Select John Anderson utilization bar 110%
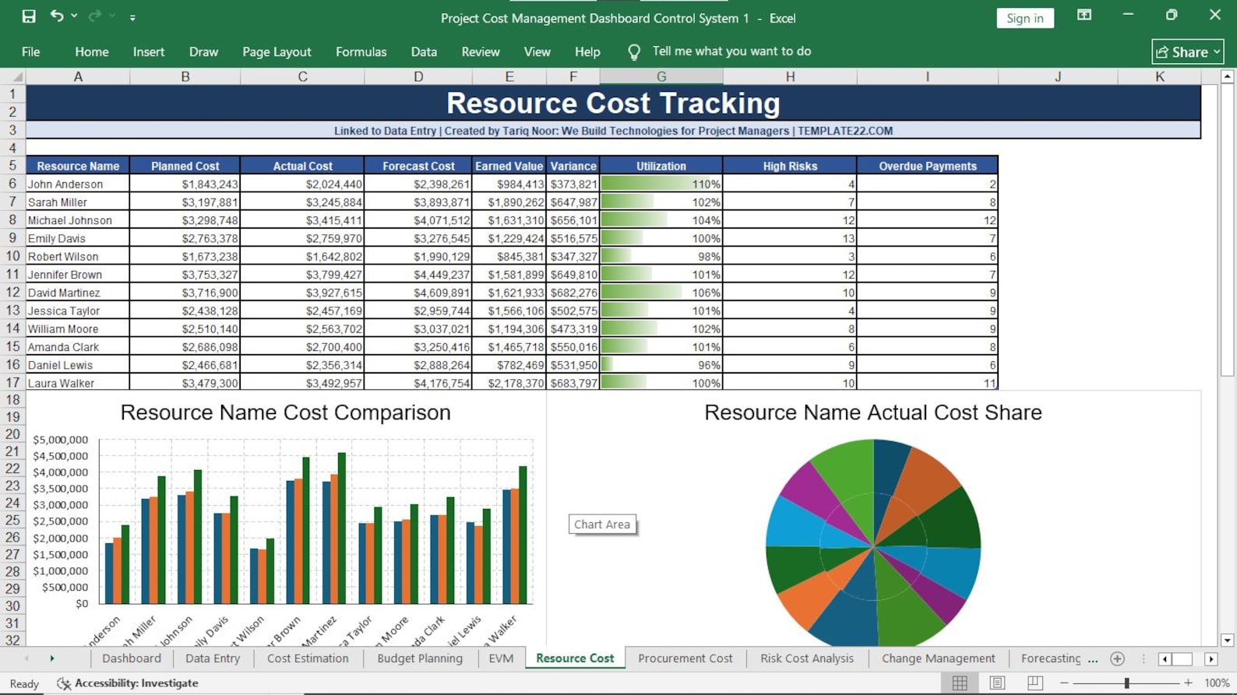This screenshot has width=1237, height=695. (661, 184)
